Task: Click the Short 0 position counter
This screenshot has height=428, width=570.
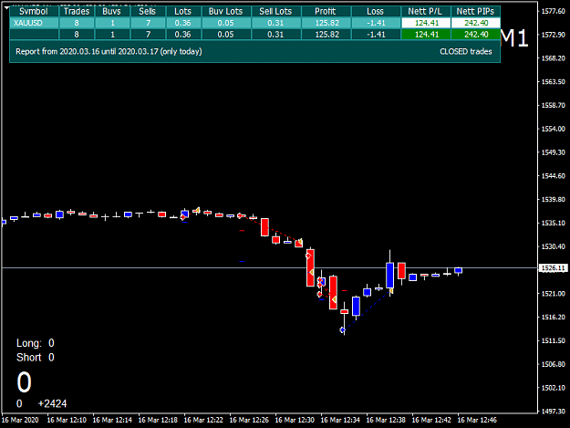Action: click(36, 358)
